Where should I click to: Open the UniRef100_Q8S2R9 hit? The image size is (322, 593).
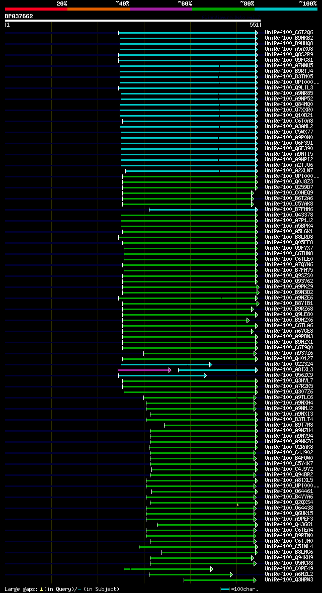pyautogui.click(x=289, y=55)
